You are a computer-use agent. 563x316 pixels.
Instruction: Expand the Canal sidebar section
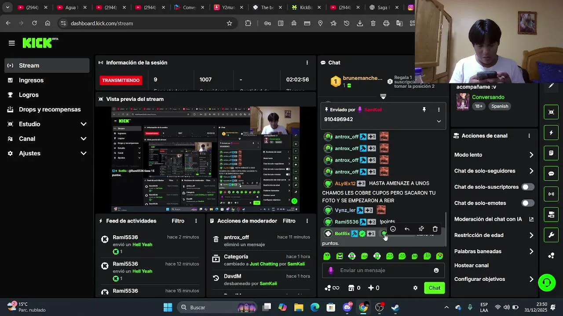tap(47, 139)
